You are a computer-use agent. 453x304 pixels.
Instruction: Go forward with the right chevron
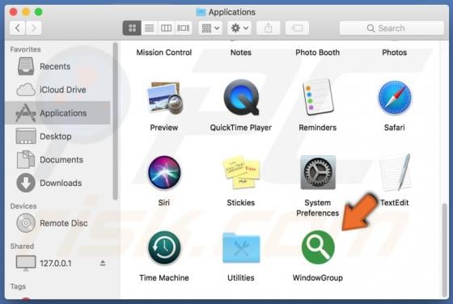[34, 28]
